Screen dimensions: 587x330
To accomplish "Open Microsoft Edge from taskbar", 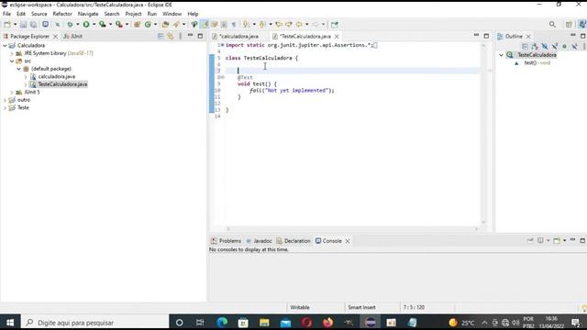I will pos(222,323).
